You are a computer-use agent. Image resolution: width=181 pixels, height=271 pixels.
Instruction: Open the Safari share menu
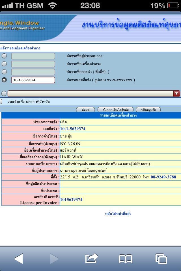click(x=92, y=258)
